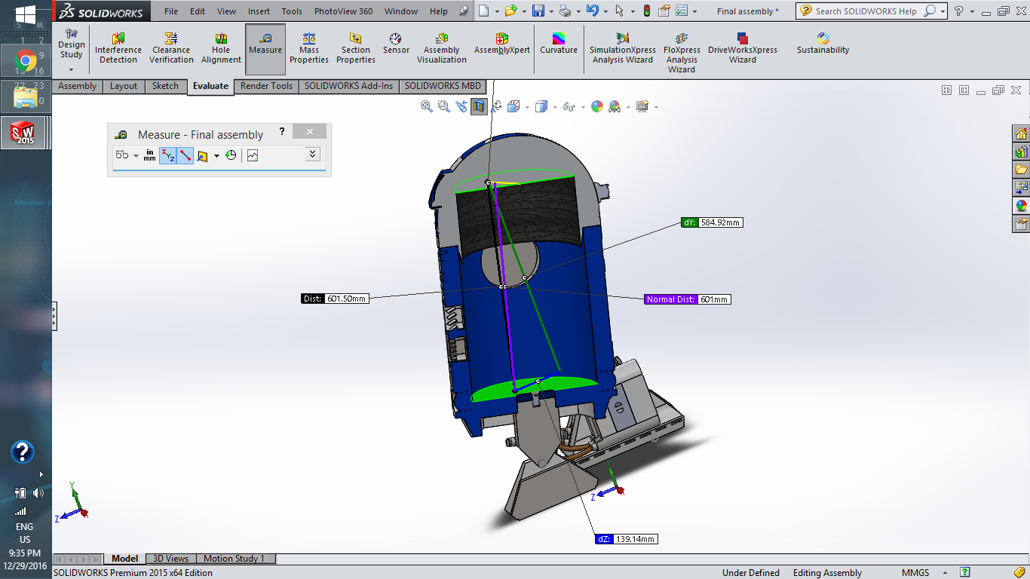Click the Open file folder icon

(x=510, y=11)
